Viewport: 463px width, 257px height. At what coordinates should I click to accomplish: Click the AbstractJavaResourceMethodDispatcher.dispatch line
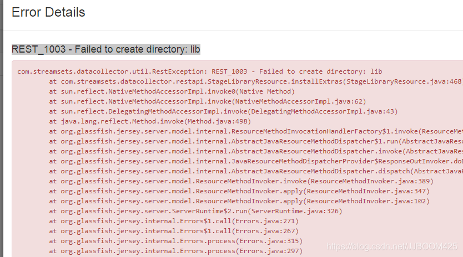tap(256, 172)
